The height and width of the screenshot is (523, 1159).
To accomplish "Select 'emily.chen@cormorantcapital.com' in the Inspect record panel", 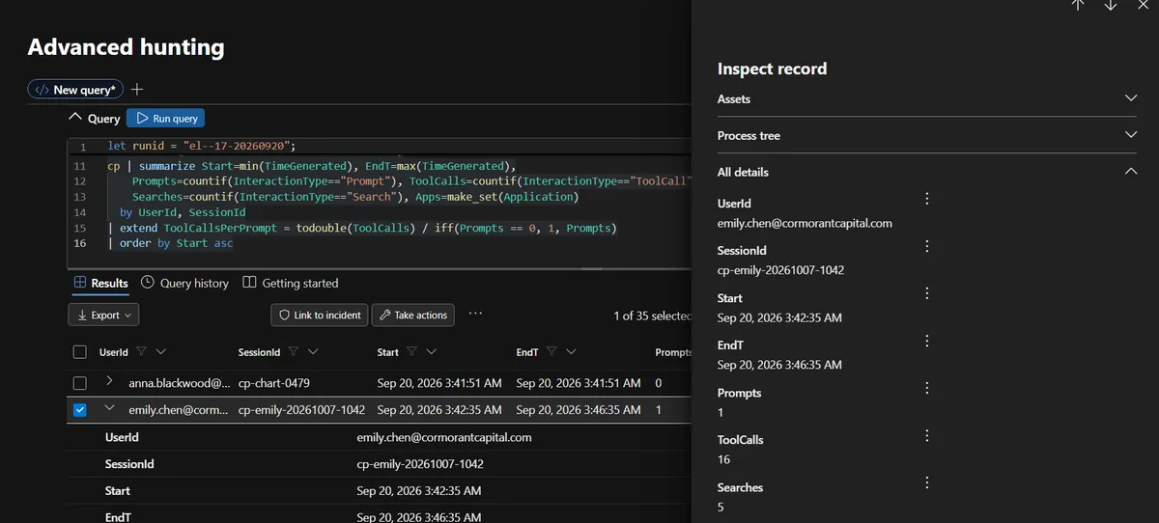I will pyautogui.click(x=805, y=223).
